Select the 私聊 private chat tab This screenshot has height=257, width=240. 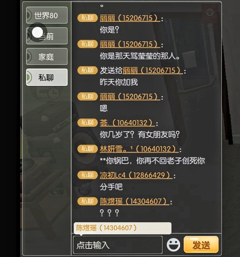(x=47, y=77)
